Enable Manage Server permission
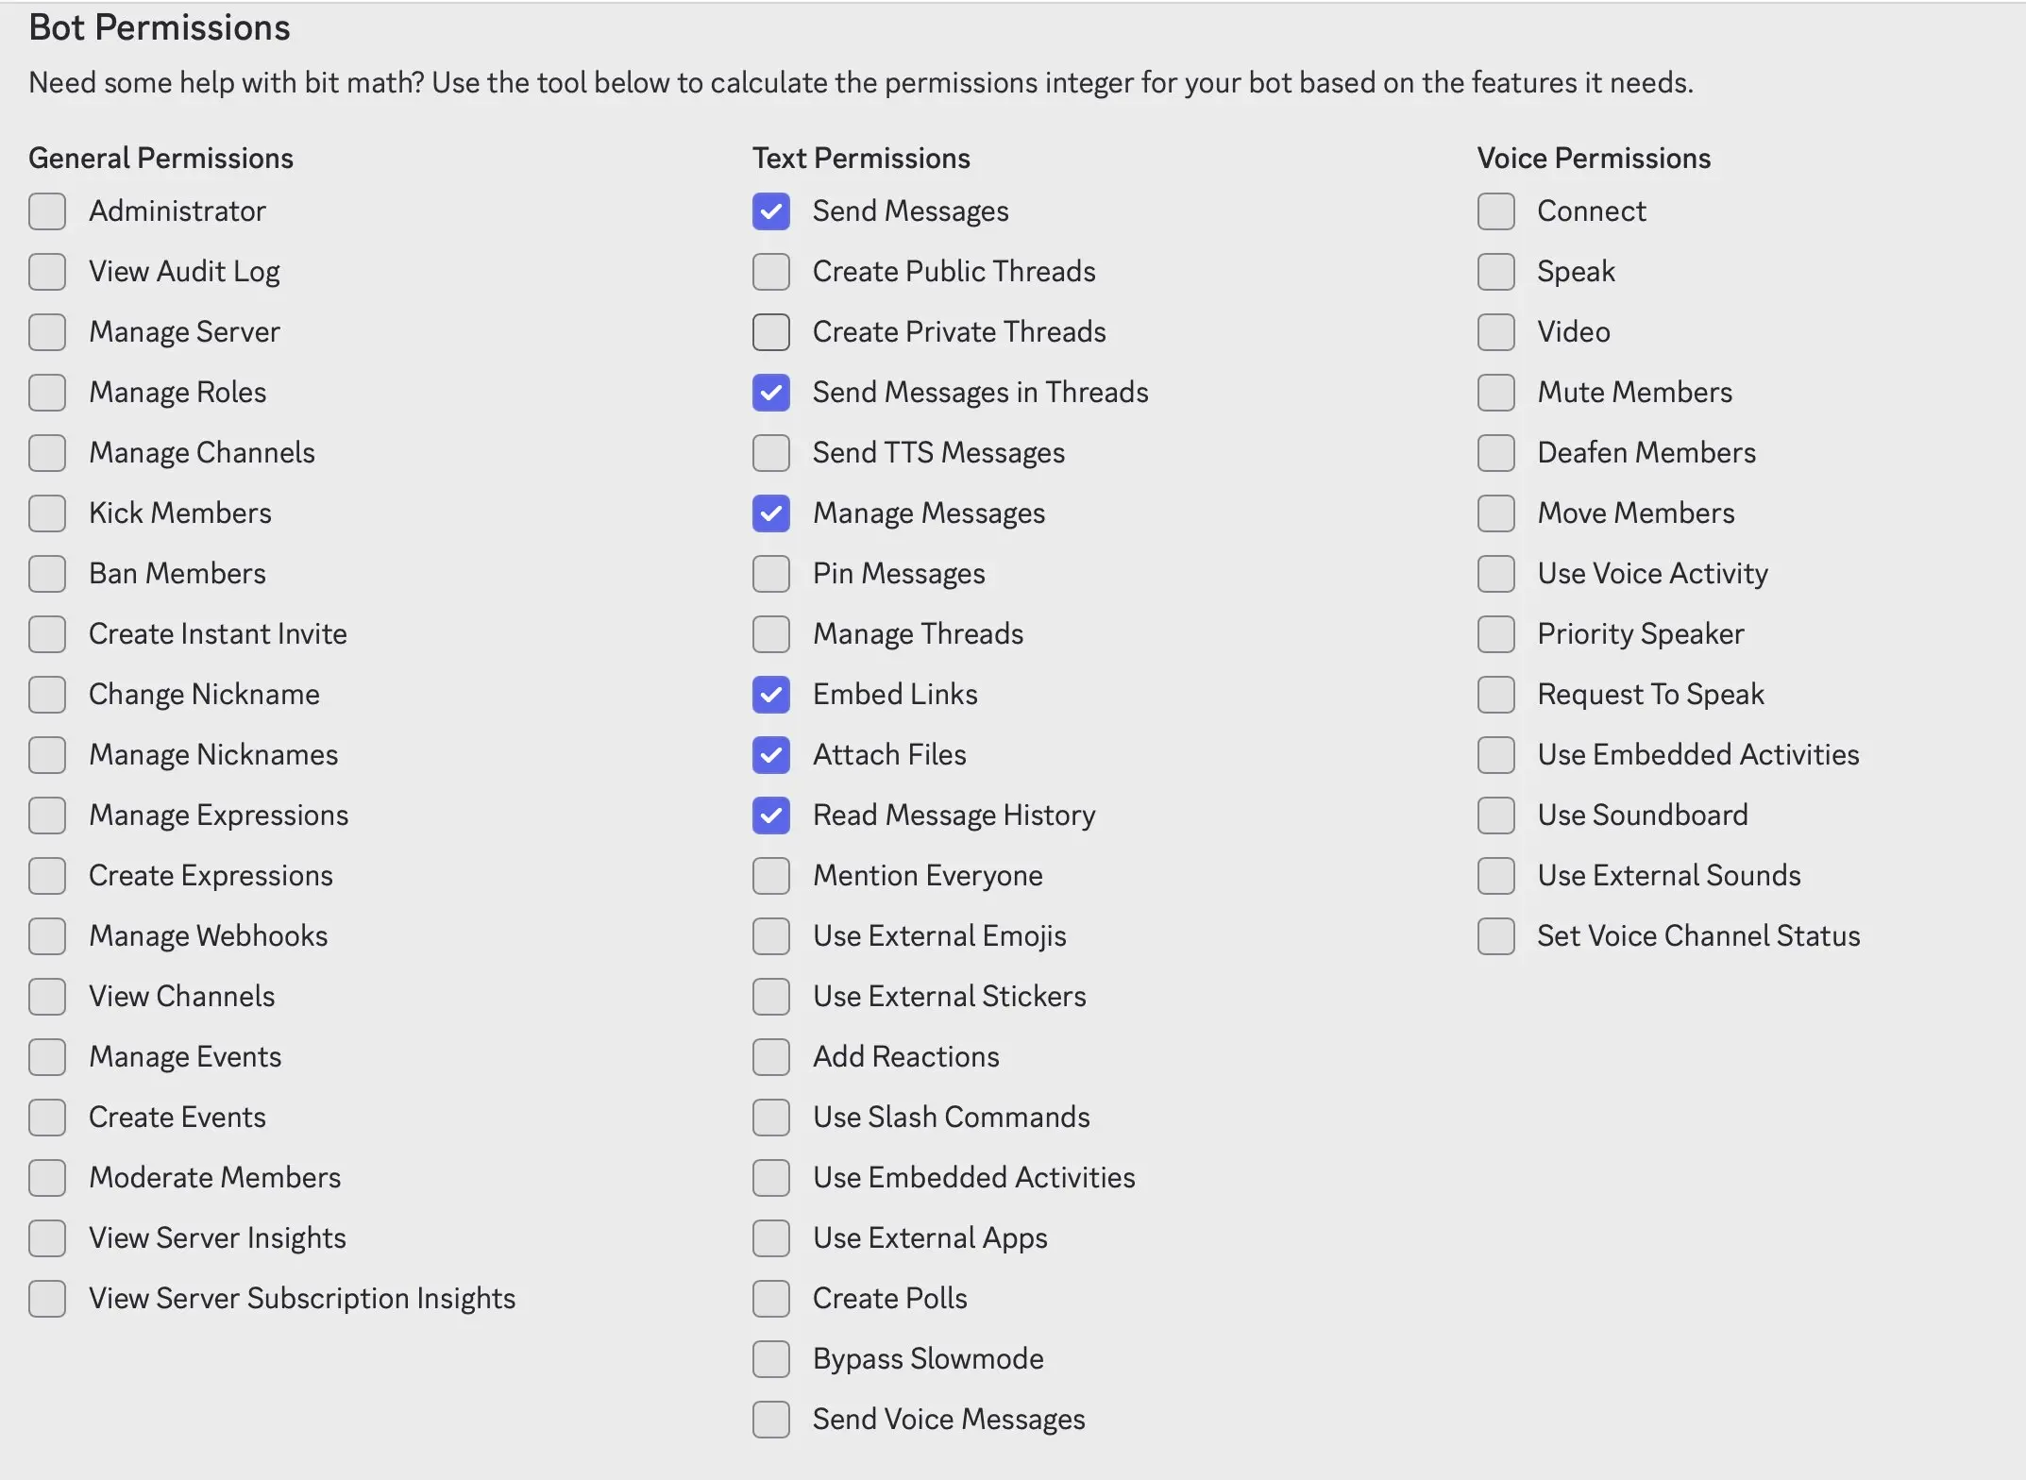 pos(47,332)
